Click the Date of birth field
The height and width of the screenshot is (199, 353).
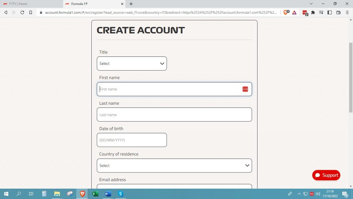[132, 140]
